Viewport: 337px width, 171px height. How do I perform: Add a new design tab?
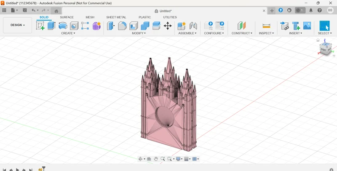point(272,11)
